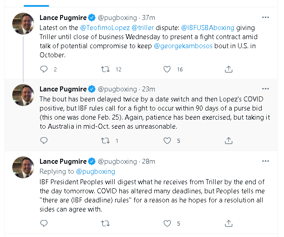Open the @pugboxing link after Replying to
The image size is (284, 237).
(95, 171)
